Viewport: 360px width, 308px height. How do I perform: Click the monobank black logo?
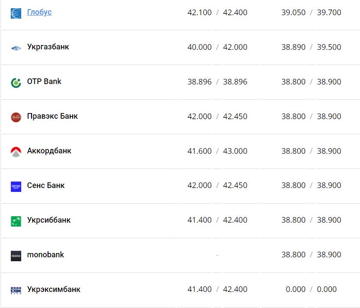[x=16, y=256]
